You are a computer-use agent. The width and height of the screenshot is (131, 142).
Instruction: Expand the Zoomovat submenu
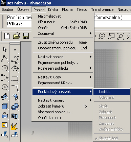point(63,33)
